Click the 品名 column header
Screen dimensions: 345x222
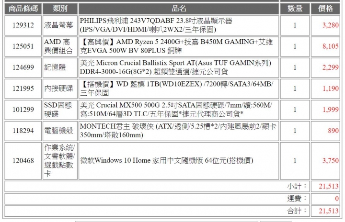[179, 9]
